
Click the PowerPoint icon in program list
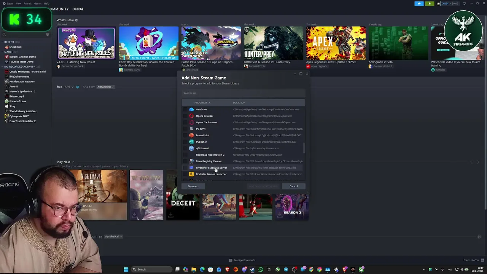(x=191, y=135)
